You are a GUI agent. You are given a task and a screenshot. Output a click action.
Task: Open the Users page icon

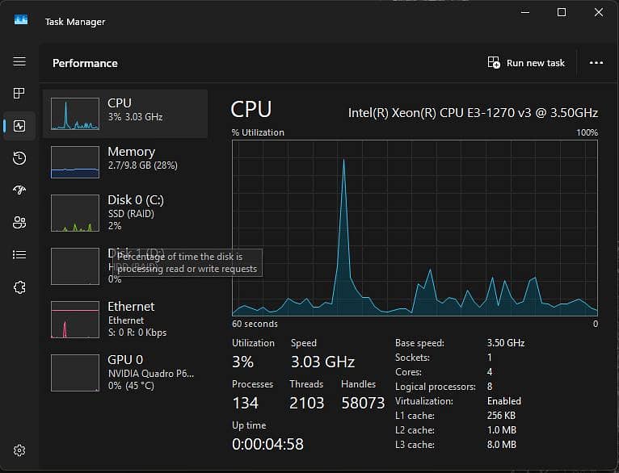click(x=19, y=222)
